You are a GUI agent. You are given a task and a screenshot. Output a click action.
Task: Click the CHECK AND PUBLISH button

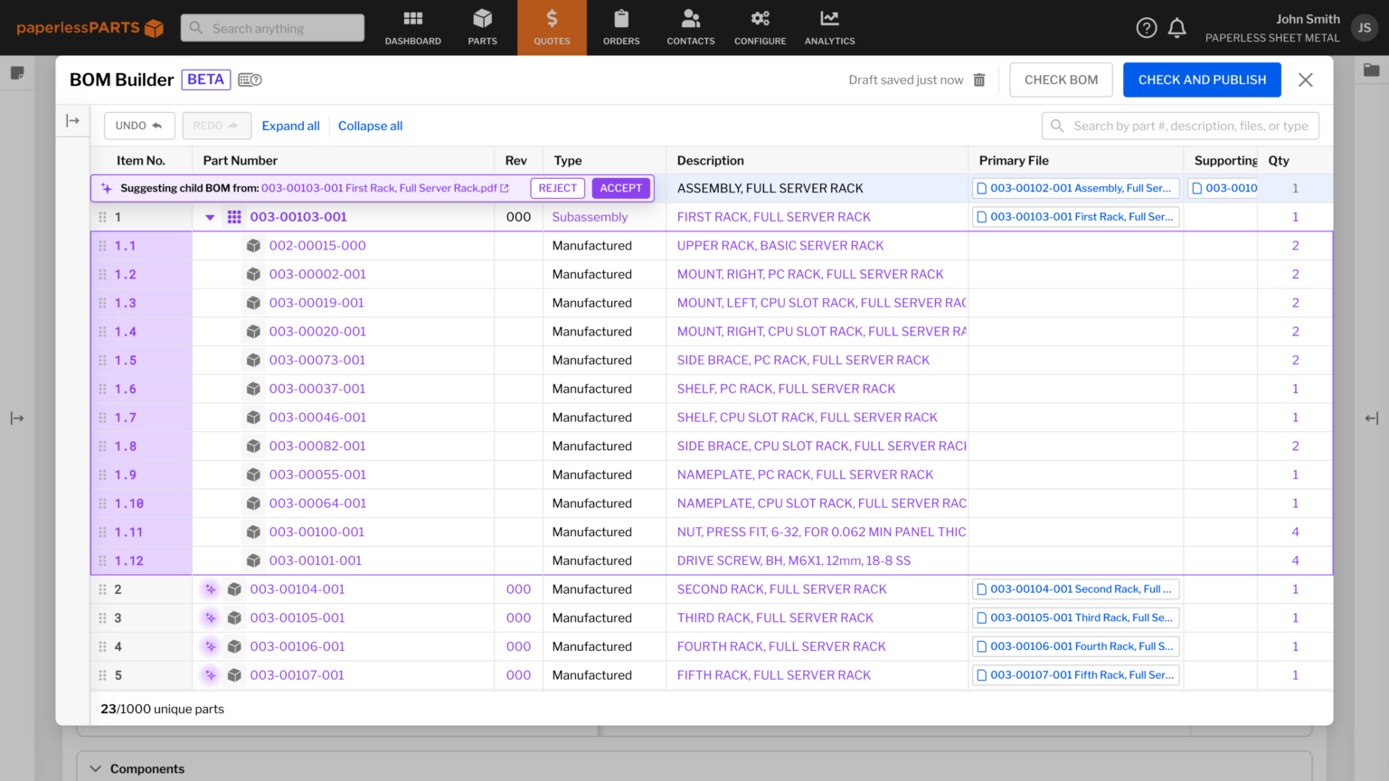point(1202,80)
